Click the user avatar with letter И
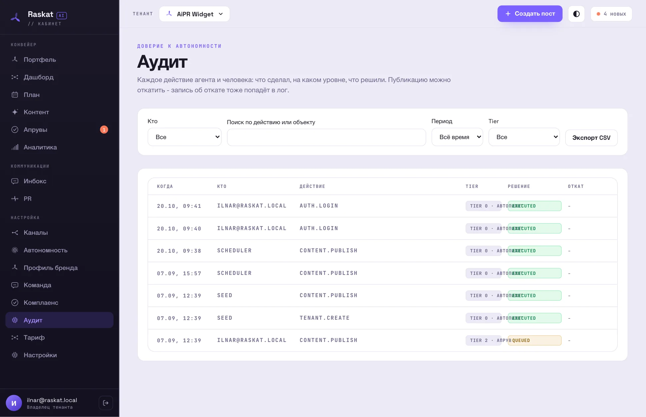646x417 pixels. (14, 403)
